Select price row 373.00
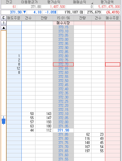The height and width of the screenshot is (161, 122). pos(63,40)
